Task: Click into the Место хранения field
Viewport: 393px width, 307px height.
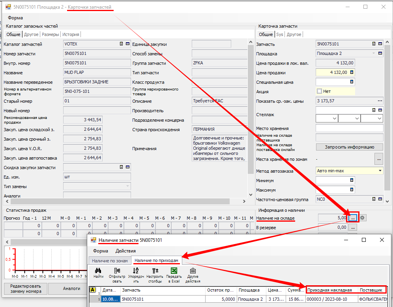Action: 349,128
